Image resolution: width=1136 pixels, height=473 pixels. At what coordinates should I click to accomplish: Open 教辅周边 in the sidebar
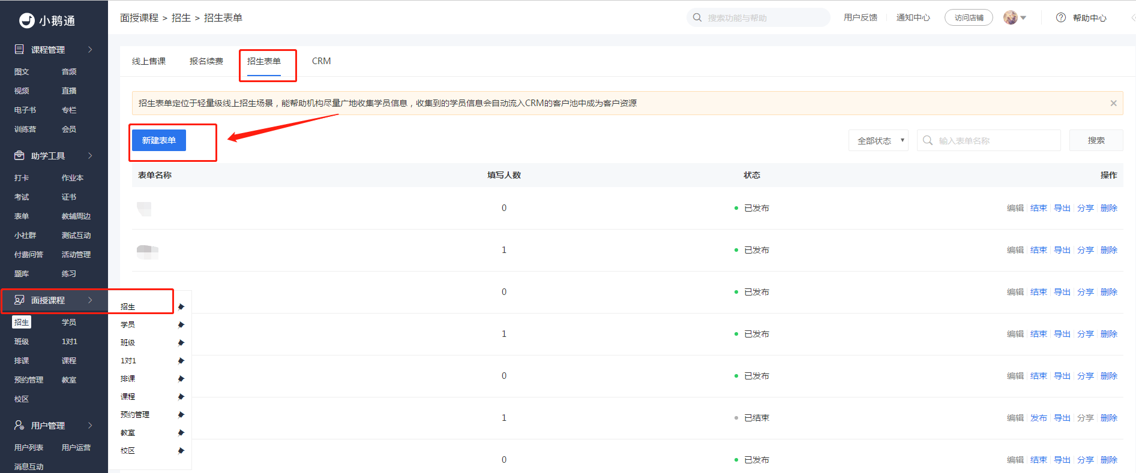(x=76, y=216)
